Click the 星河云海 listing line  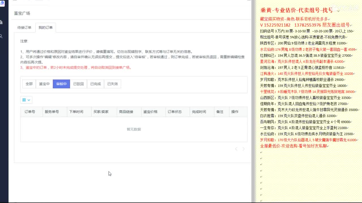click(x=302, y=61)
